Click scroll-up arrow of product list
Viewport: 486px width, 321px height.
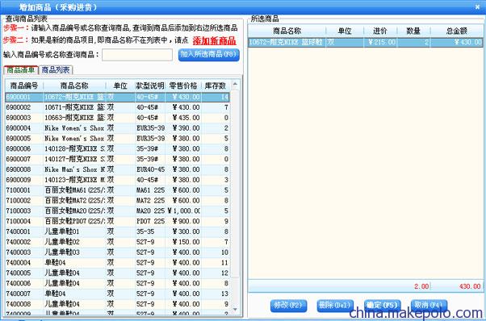235,84
